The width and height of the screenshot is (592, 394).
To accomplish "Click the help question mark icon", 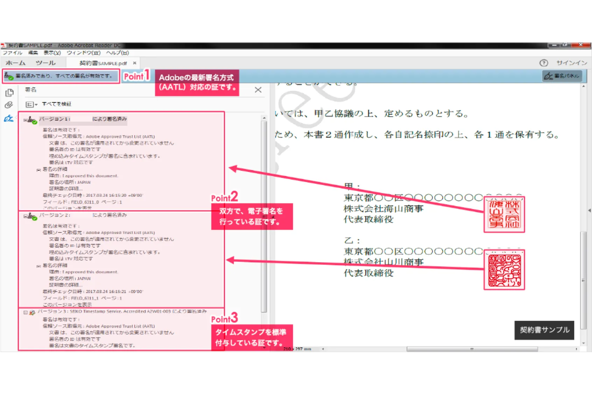I will point(543,63).
